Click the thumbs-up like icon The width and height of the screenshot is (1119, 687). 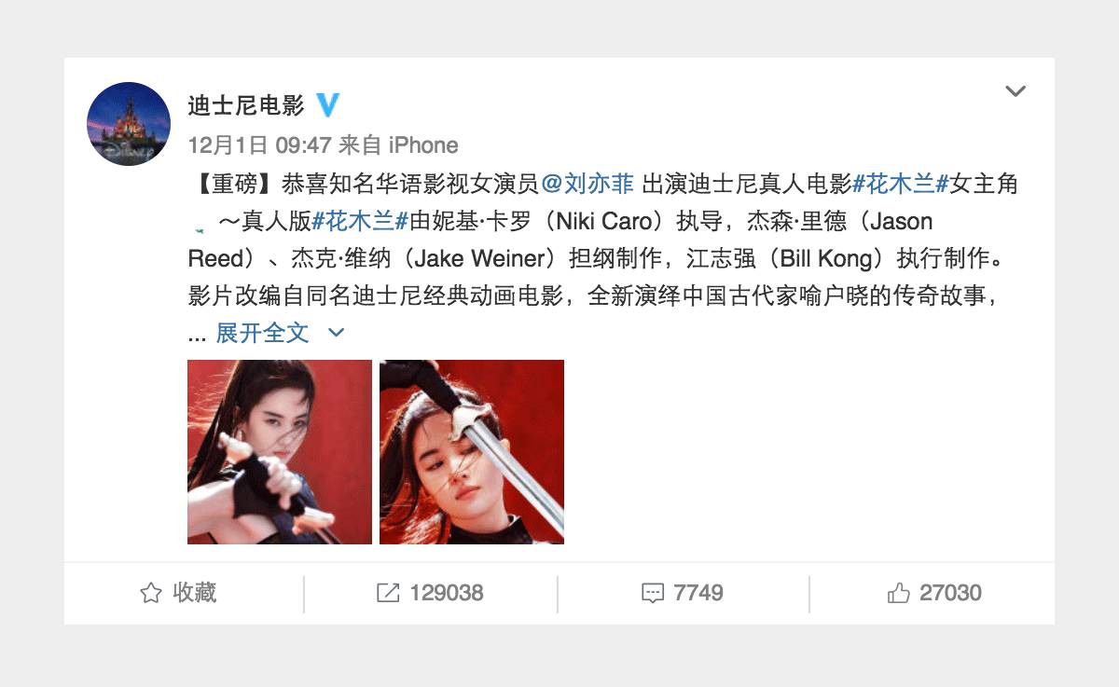click(x=899, y=593)
